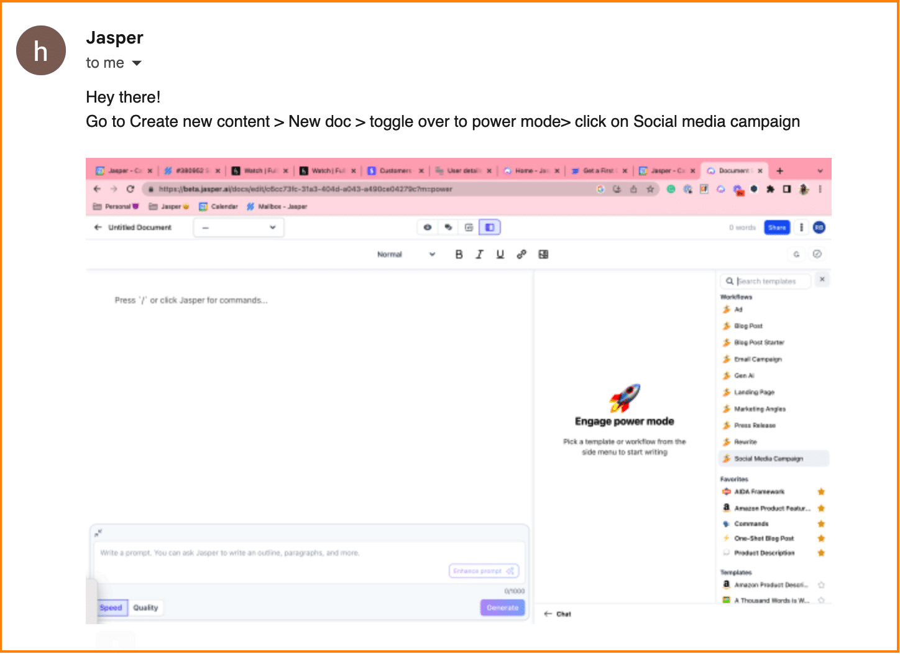Click the browser back arrow
This screenshot has width=900, height=654.
pos(97,189)
